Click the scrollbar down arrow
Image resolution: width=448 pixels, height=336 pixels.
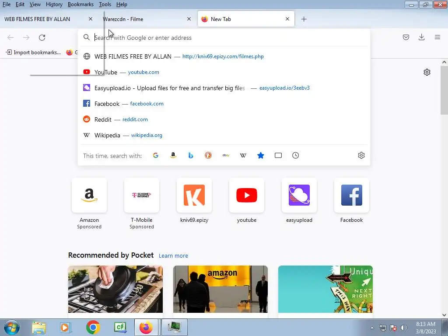point(444,315)
